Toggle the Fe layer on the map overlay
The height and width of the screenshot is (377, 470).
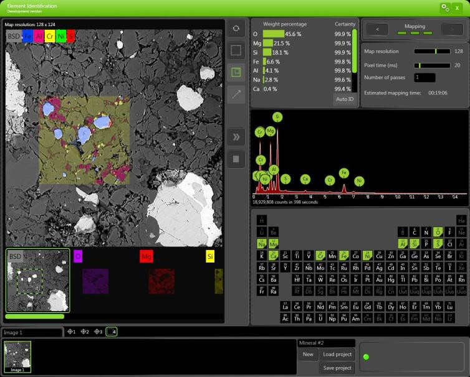[28, 37]
